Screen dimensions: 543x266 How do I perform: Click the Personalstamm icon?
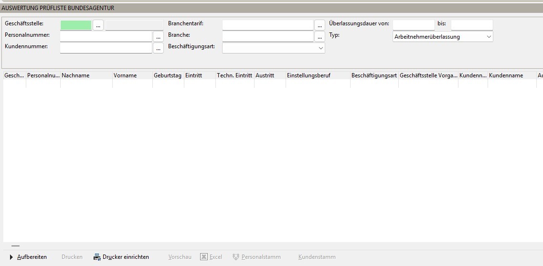coord(236,257)
